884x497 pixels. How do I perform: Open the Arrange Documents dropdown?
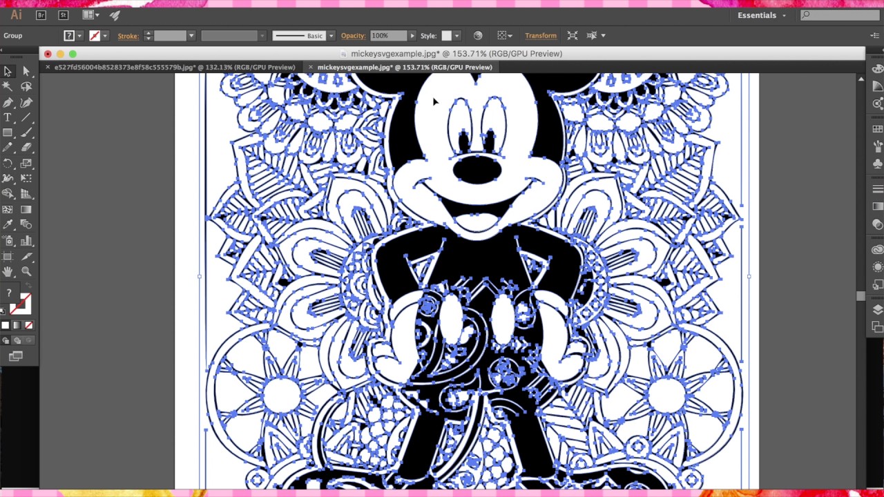point(90,15)
